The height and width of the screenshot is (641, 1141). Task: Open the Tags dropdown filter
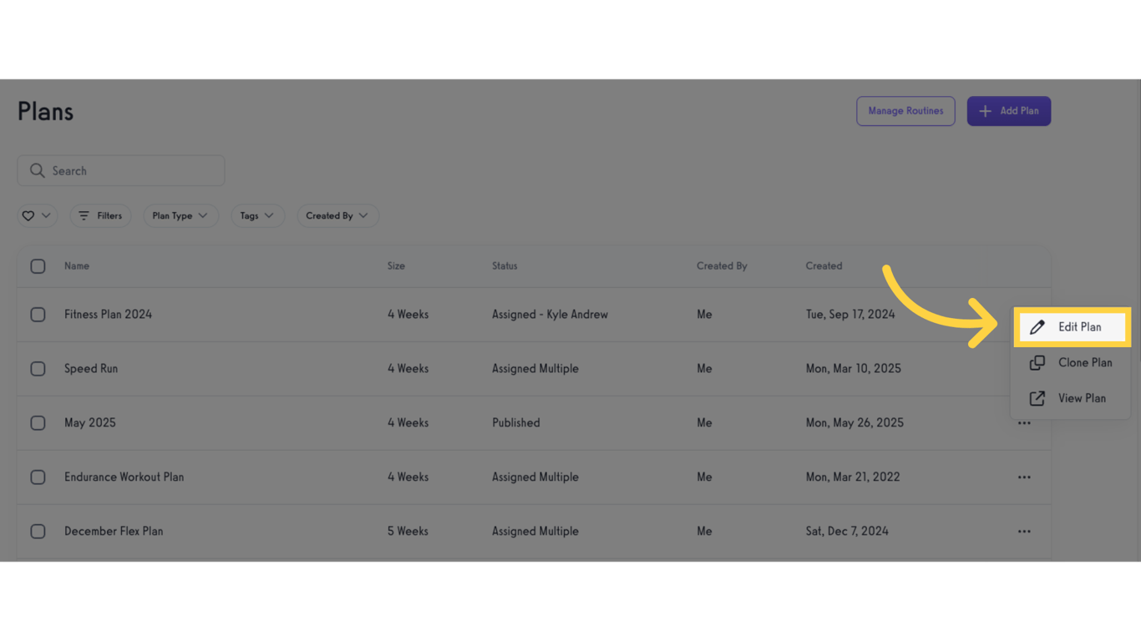pyautogui.click(x=257, y=216)
